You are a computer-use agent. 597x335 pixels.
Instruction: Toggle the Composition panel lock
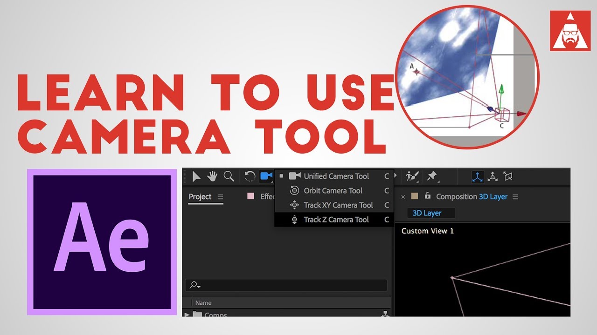click(x=428, y=196)
